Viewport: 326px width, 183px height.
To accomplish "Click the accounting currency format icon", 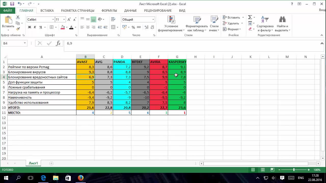I will pyautogui.click(x=125, y=27).
